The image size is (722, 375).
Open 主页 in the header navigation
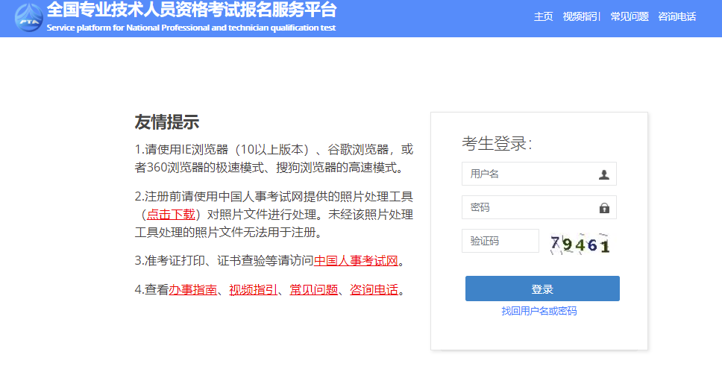tap(543, 17)
